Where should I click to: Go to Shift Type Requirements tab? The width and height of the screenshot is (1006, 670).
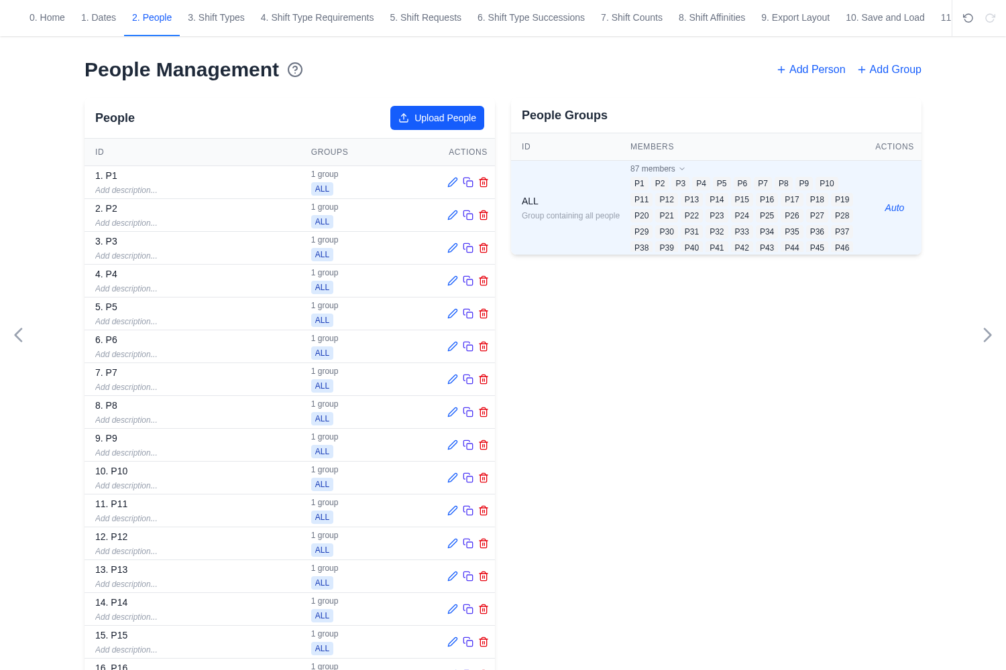tap(317, 17)
